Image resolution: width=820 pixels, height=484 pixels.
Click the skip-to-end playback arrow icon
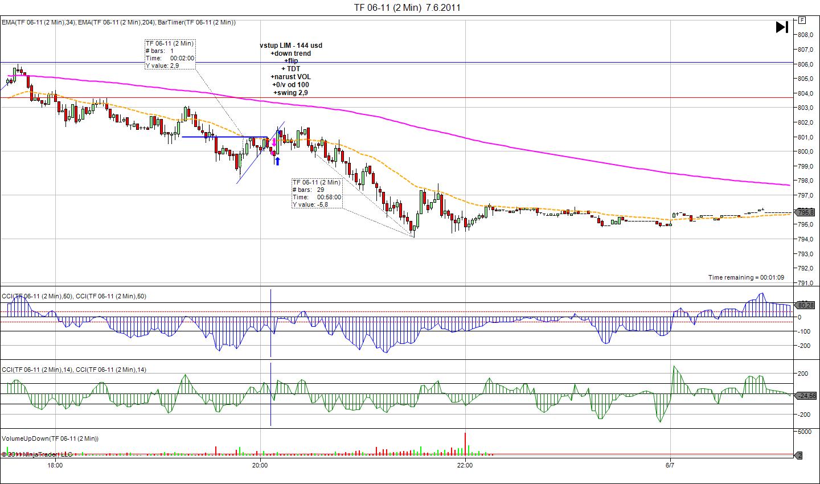(x=781, y=27)
